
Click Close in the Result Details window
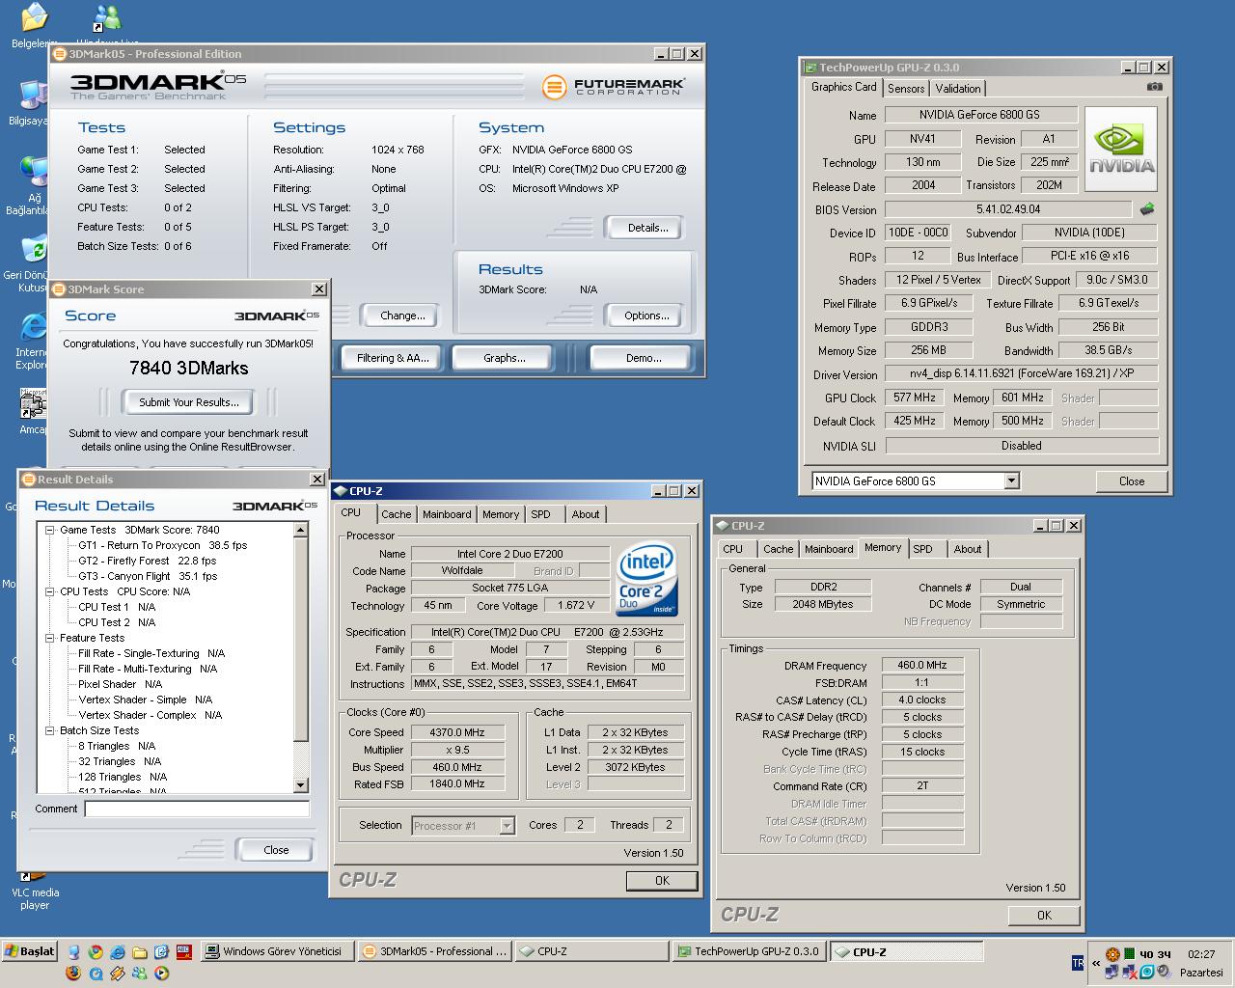pos(276,850)
